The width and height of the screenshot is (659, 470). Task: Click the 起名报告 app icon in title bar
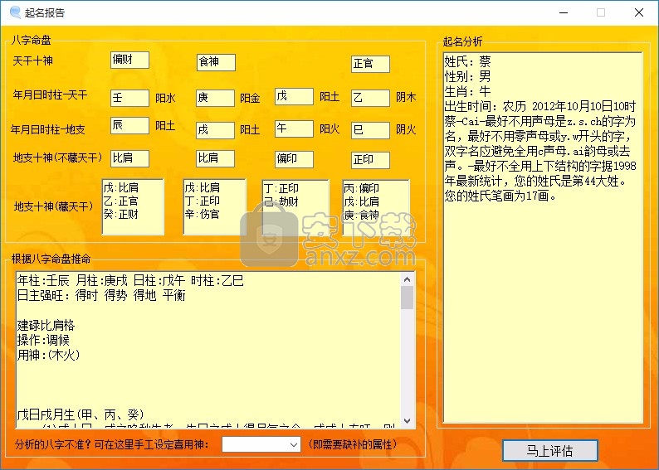tap(15, 12)
